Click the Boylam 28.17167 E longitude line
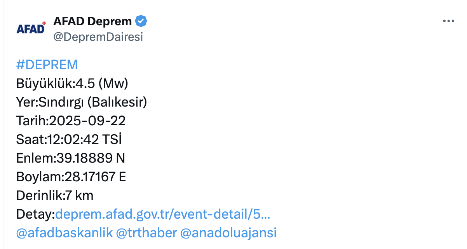This screenshot has height=249, width=467. [x=71, y=177]
